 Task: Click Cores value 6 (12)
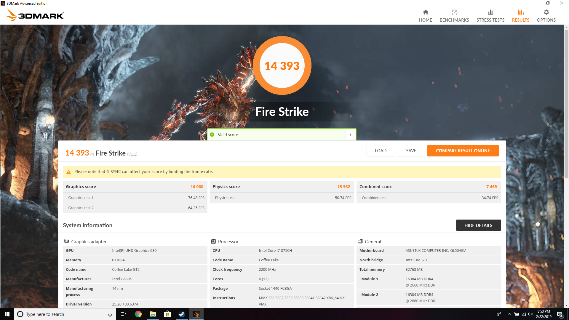coord(263,279)
